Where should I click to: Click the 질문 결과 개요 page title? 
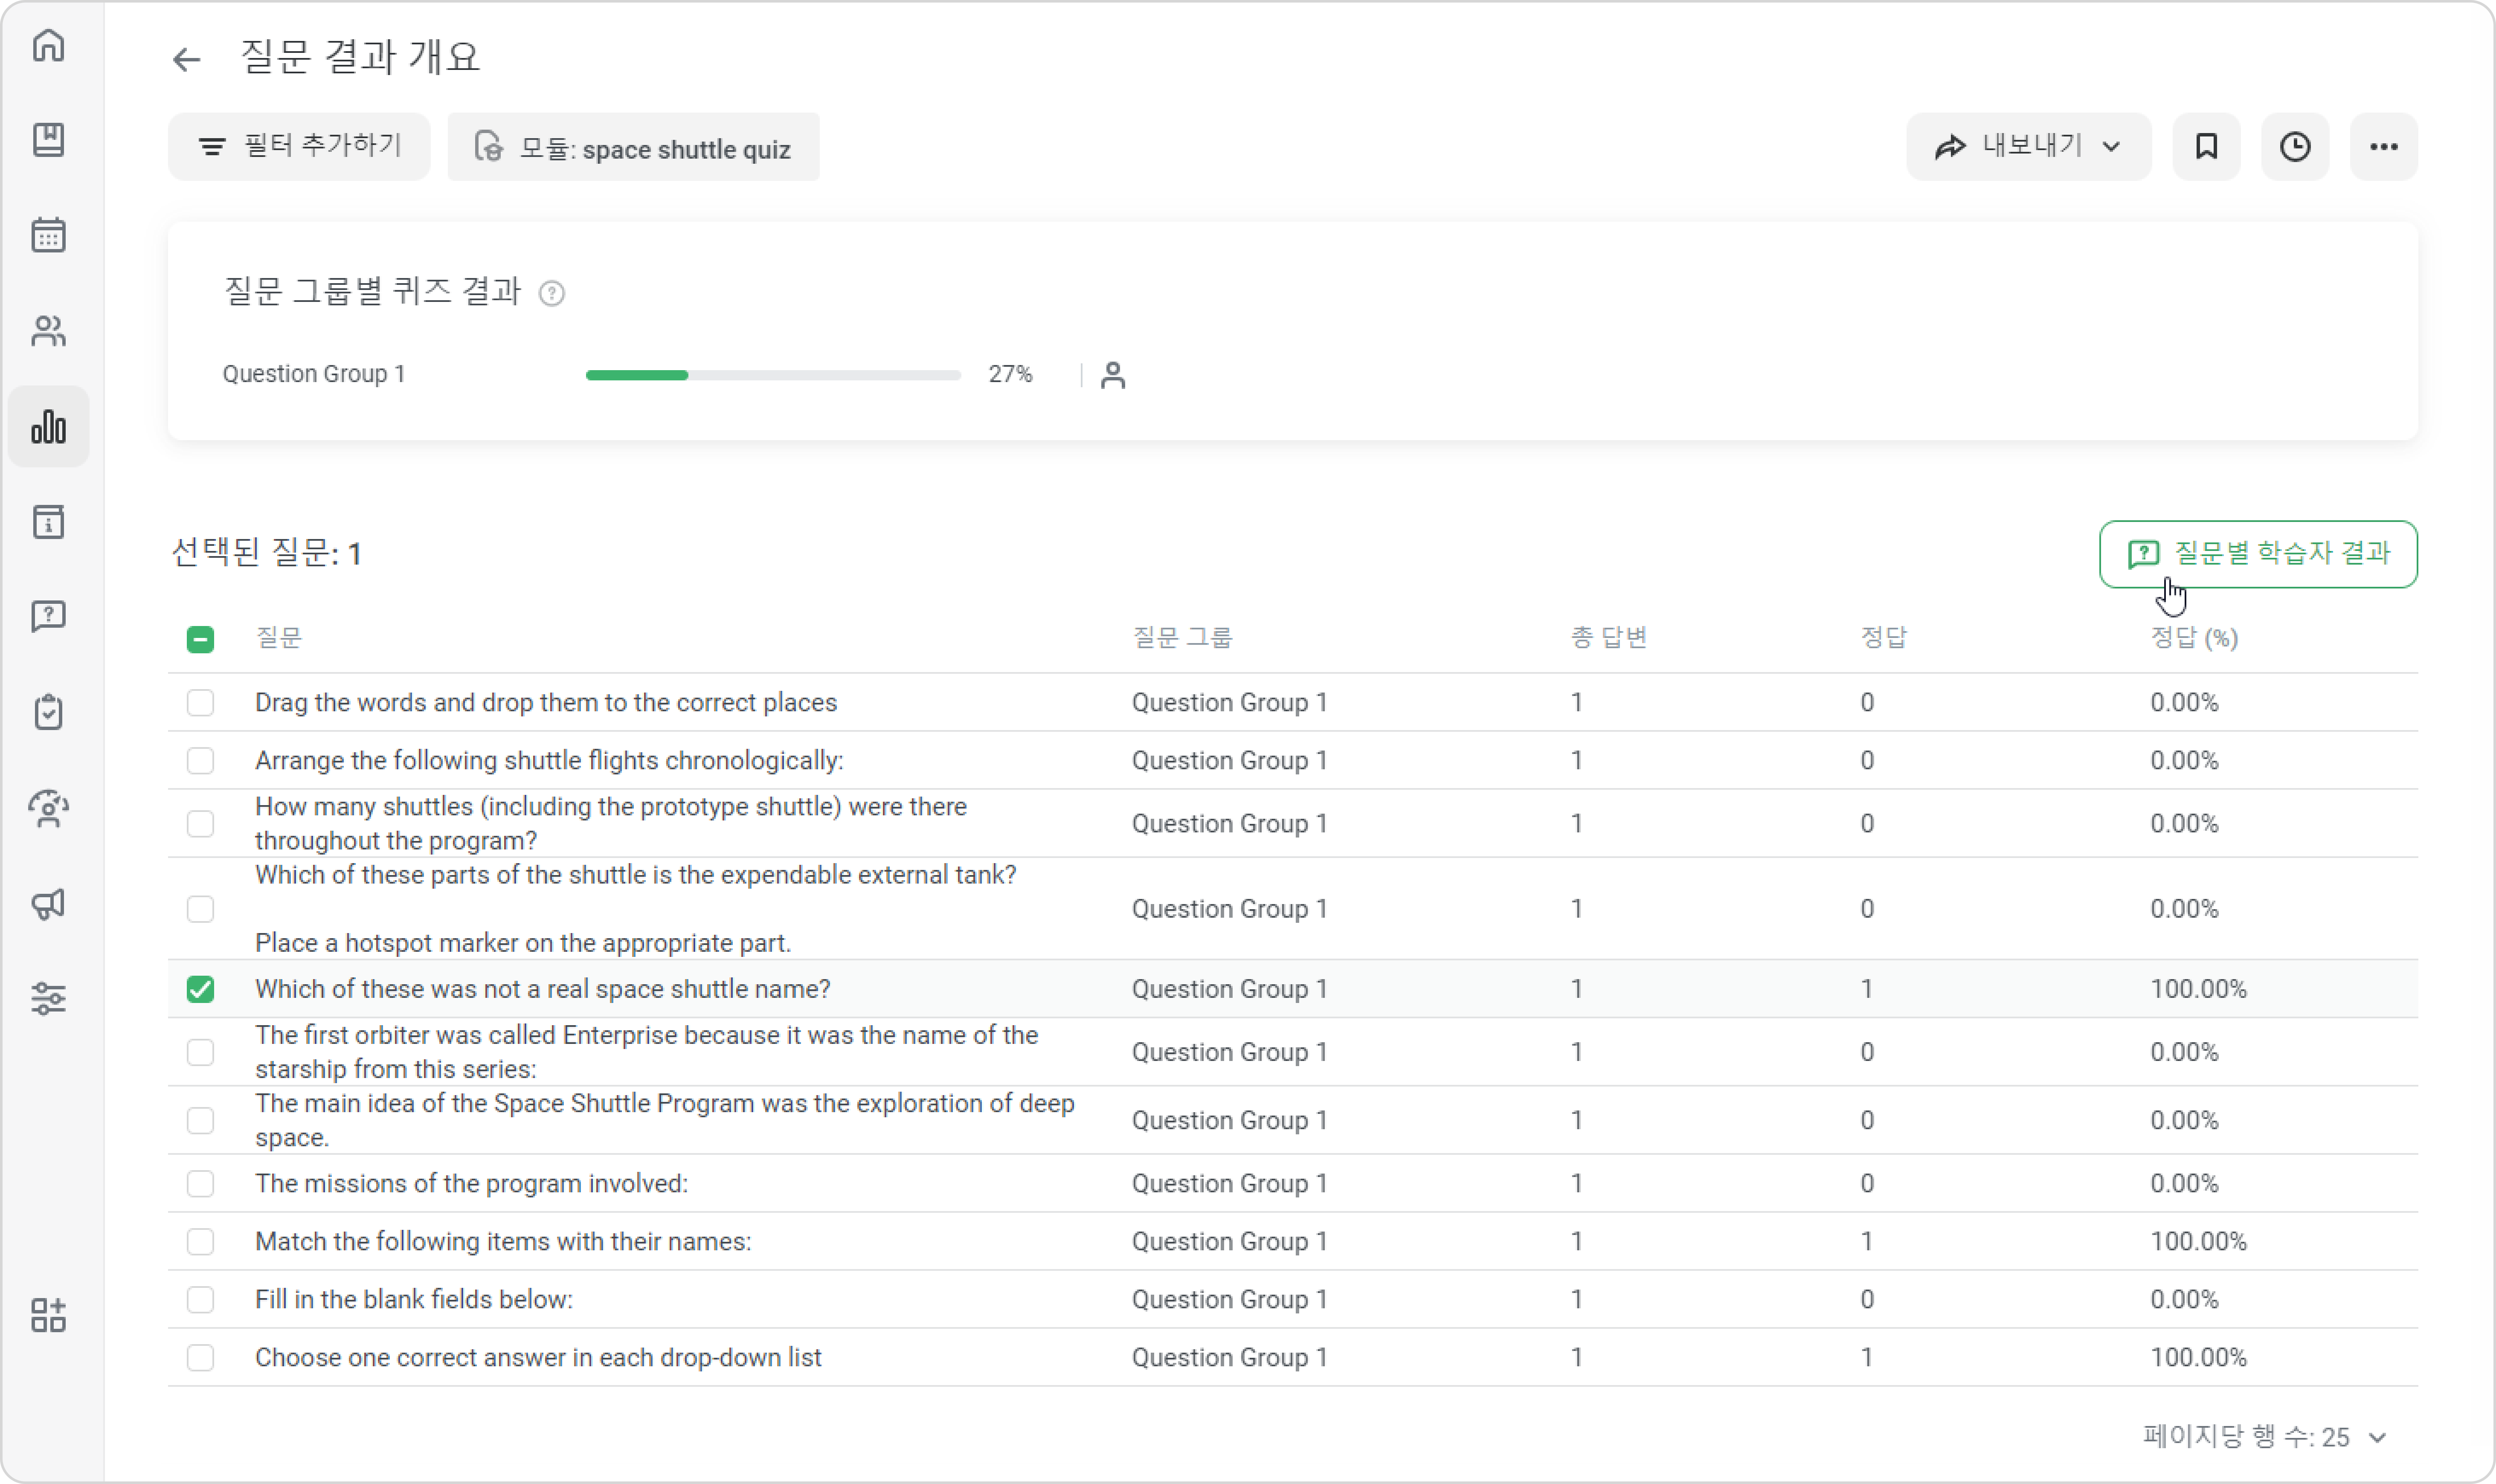click(x=360, y=57)
